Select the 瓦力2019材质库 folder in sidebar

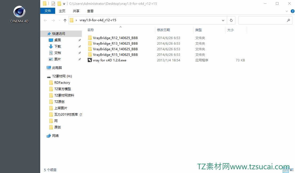[68, 115]
